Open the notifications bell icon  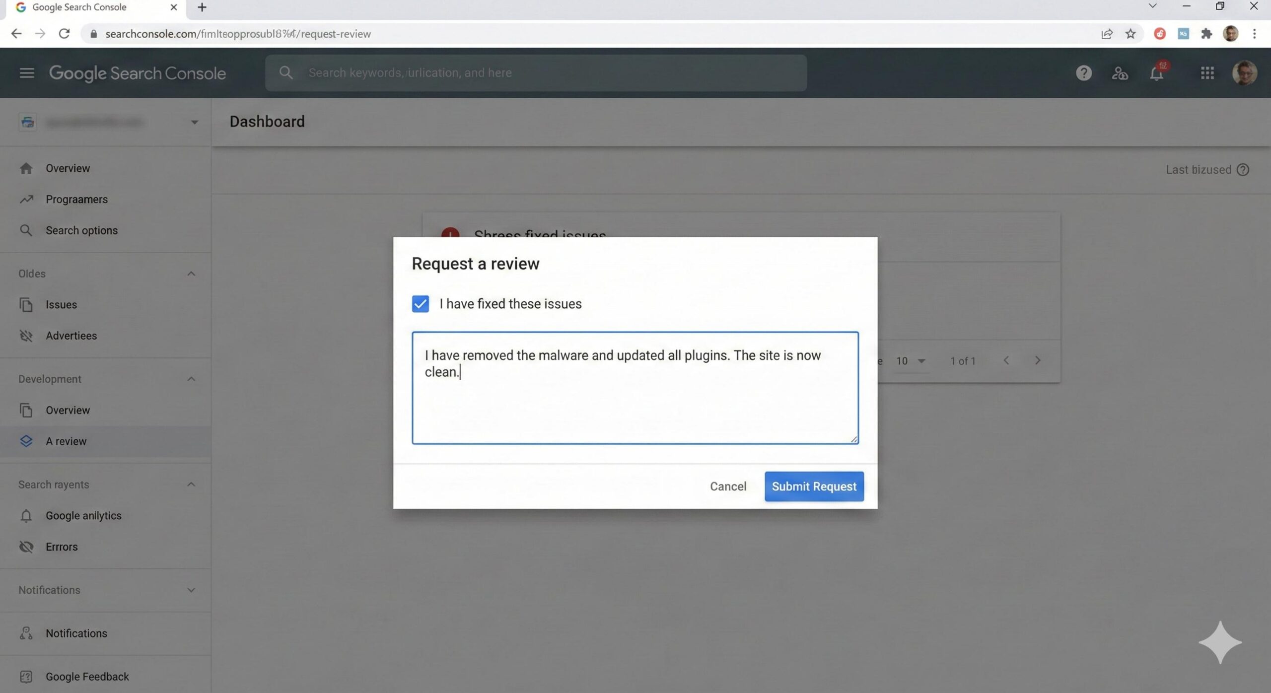click(1157, 73)
